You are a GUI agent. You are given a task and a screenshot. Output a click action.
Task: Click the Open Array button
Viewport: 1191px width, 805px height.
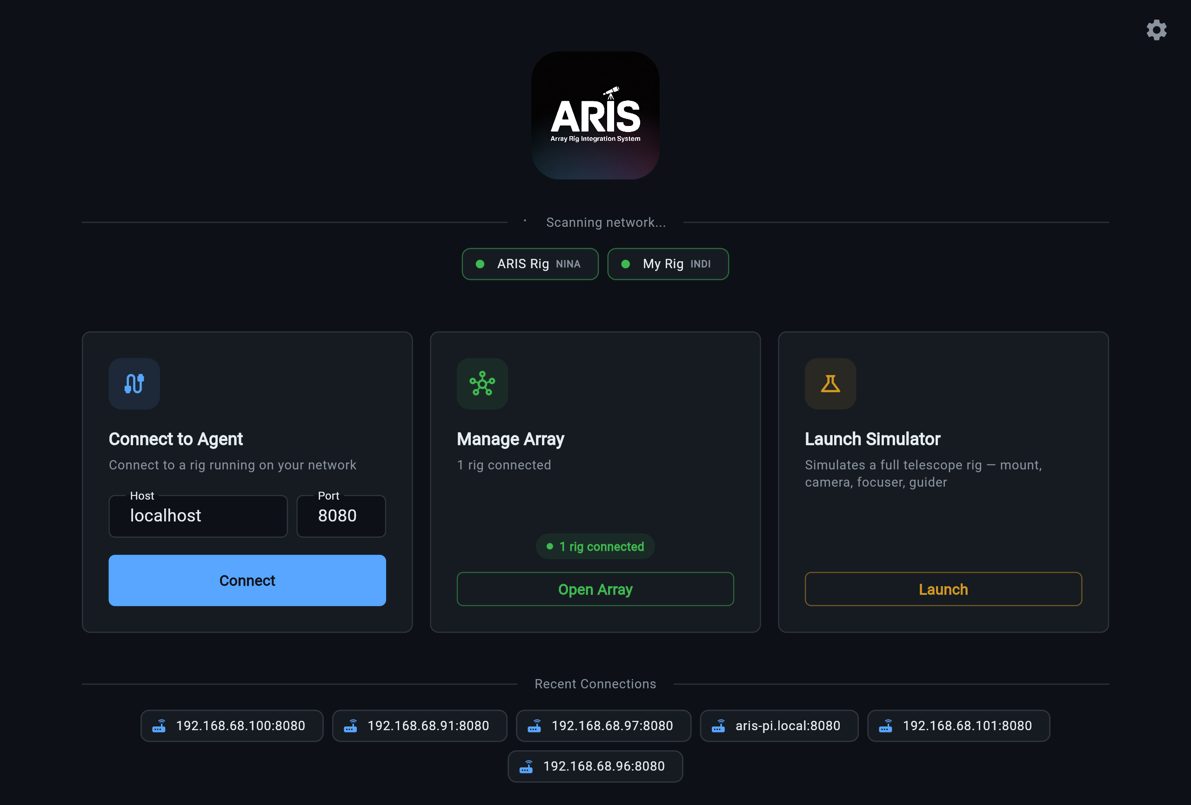tap(595, 589)
